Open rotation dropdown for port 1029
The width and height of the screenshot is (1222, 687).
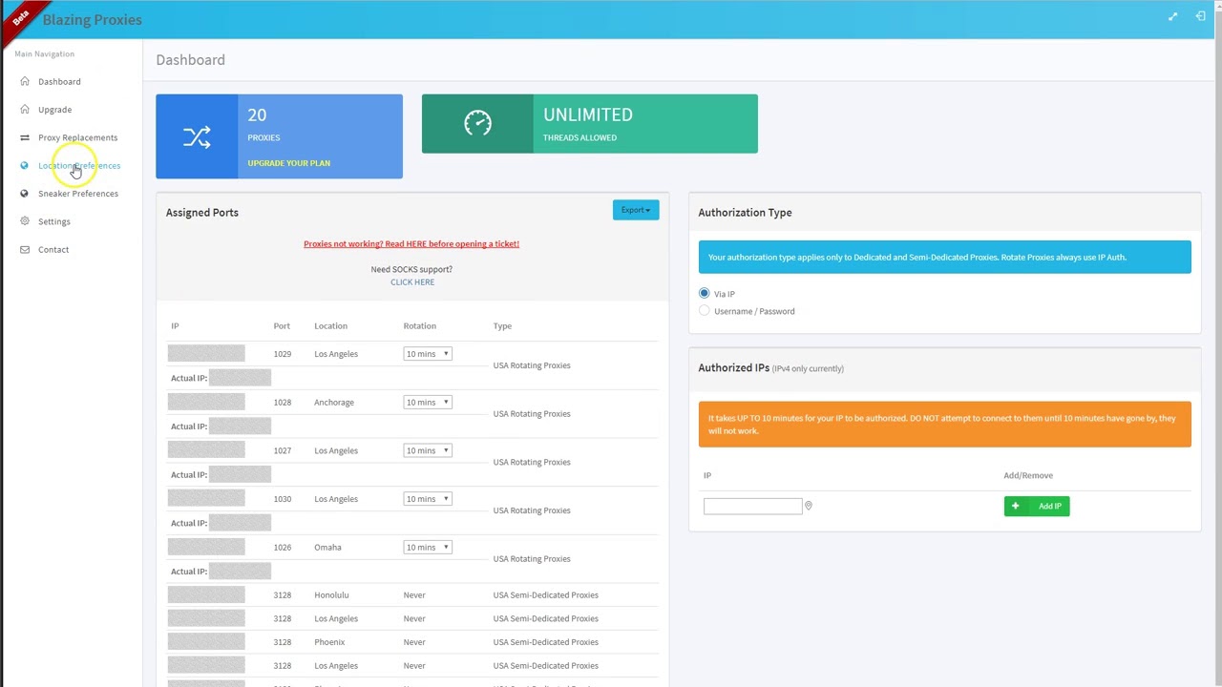[428, 354]
